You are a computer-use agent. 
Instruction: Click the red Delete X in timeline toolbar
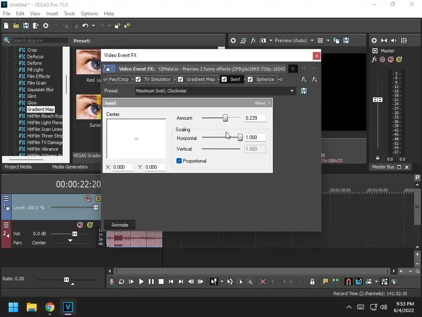coord(263,282)
